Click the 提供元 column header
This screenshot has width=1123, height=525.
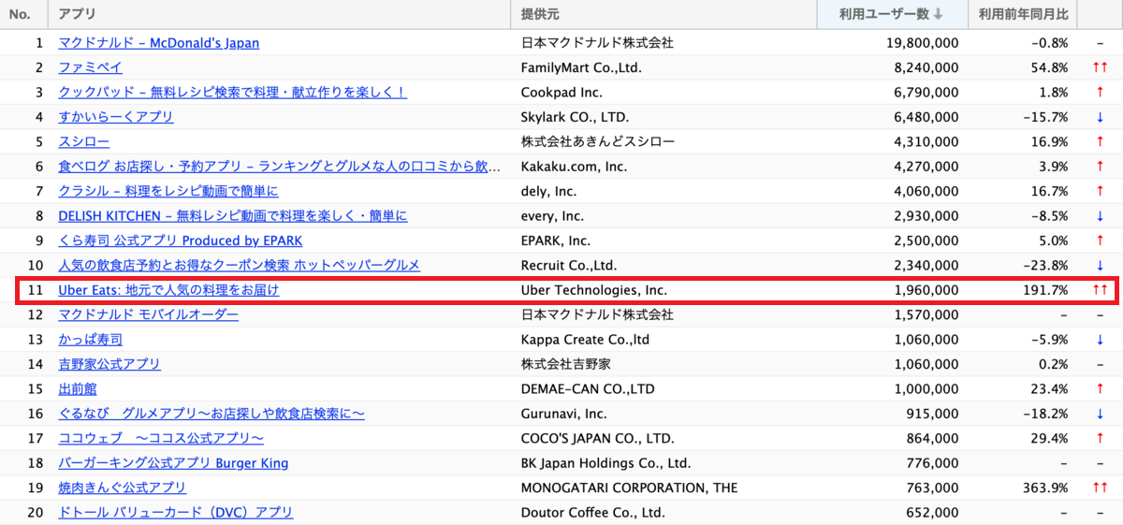(664, 14)
